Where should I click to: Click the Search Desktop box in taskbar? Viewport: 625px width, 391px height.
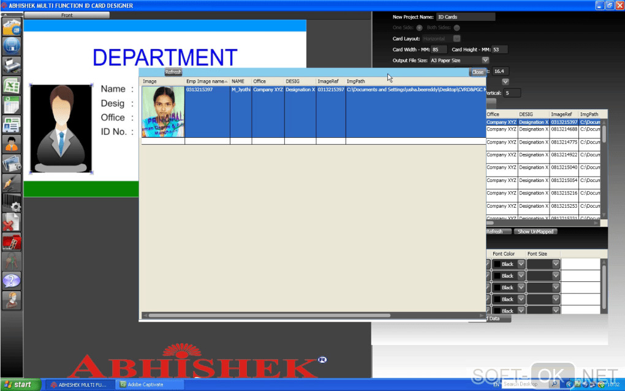tap(525, 384)
